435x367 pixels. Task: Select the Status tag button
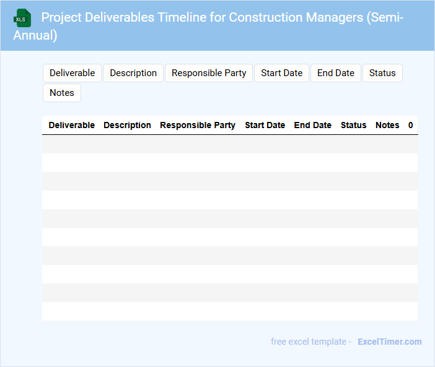click(382, 73)
